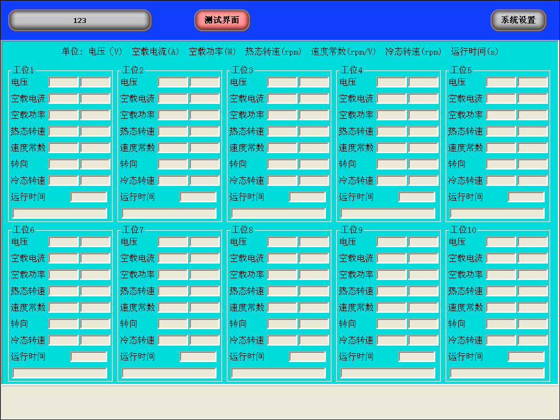The width and height of the screenshot is (560, 420).
Task: Select right 热态转速 field in 工位7
Action: point(205,291)
